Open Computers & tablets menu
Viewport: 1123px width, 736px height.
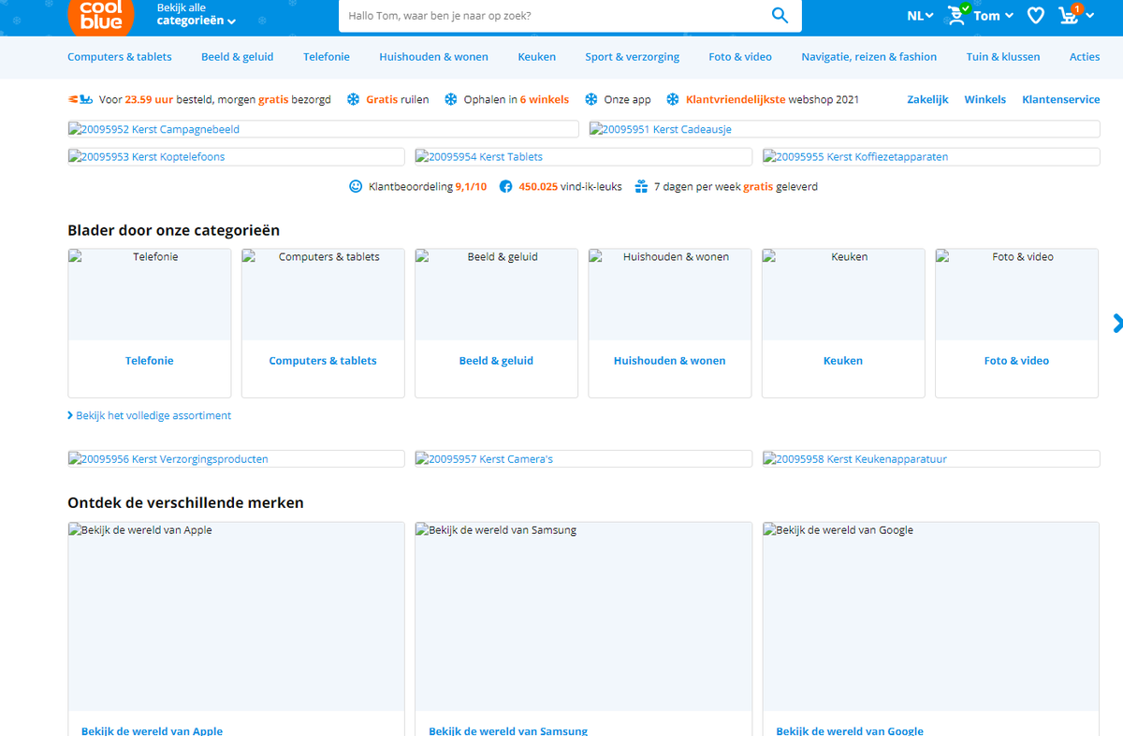coord(120,57)
